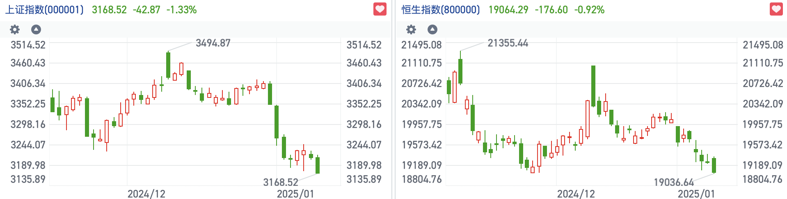Toggle favorite heart for 上证指数
Viewport: 787px width, 199px height.
click(x=380, y=9)
